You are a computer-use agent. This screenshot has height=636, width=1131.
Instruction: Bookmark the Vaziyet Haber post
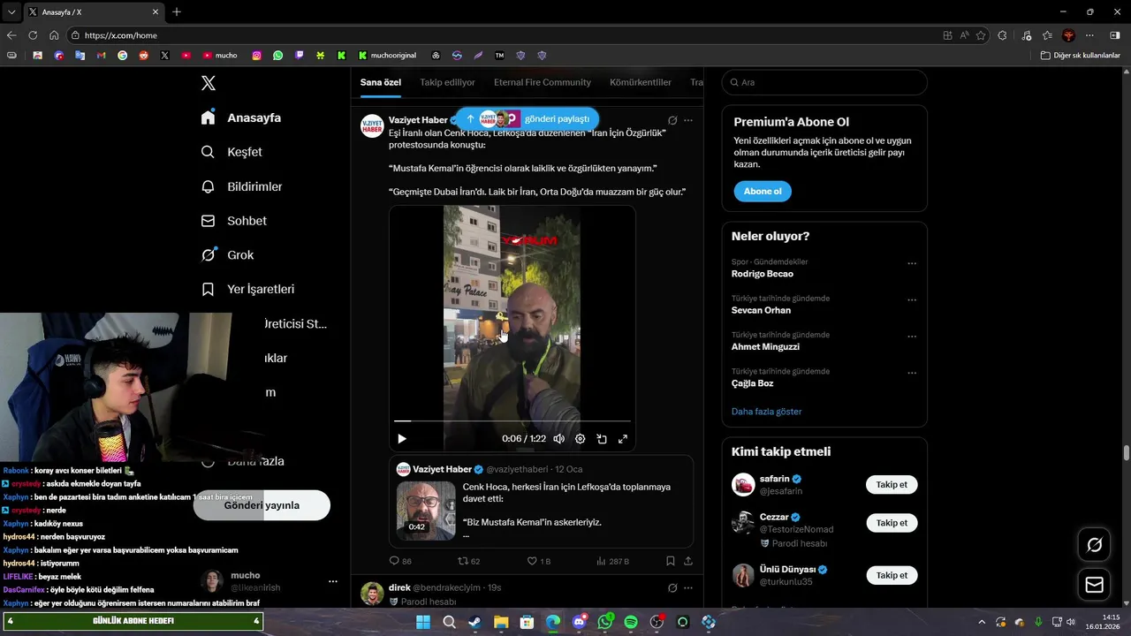[671, 561]
